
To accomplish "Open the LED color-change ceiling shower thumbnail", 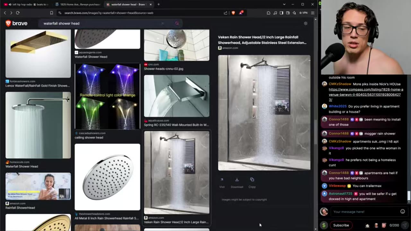I will pos(107,96).
